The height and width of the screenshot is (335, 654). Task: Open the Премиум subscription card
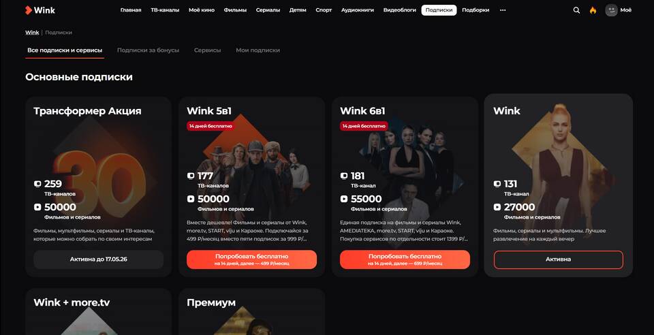click(252, 312)
